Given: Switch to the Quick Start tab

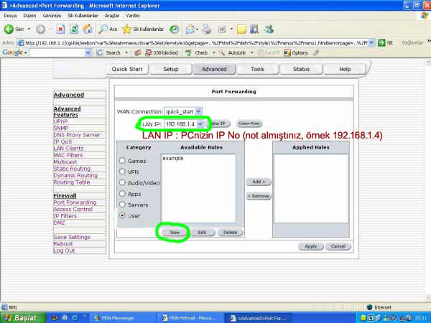Looking at the screenshot, I should coord(127,69).
